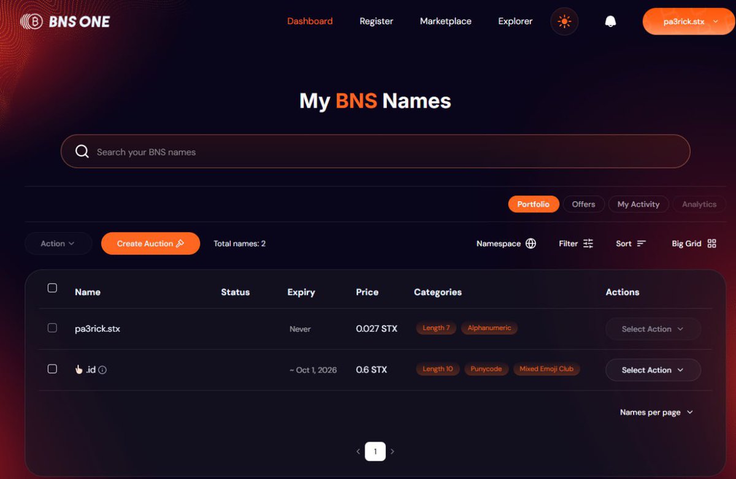Switch to the My Activity tab
736x479 pixels.
click(x=638, y=204)
